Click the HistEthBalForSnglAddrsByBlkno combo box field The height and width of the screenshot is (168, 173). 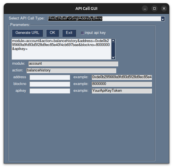[x=104, y=19]
